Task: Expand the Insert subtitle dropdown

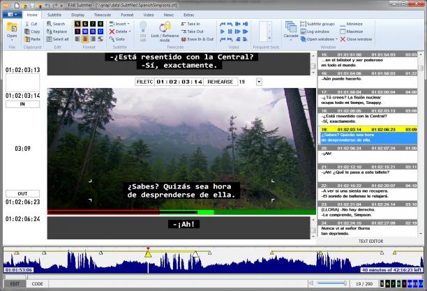Action: 128,24
